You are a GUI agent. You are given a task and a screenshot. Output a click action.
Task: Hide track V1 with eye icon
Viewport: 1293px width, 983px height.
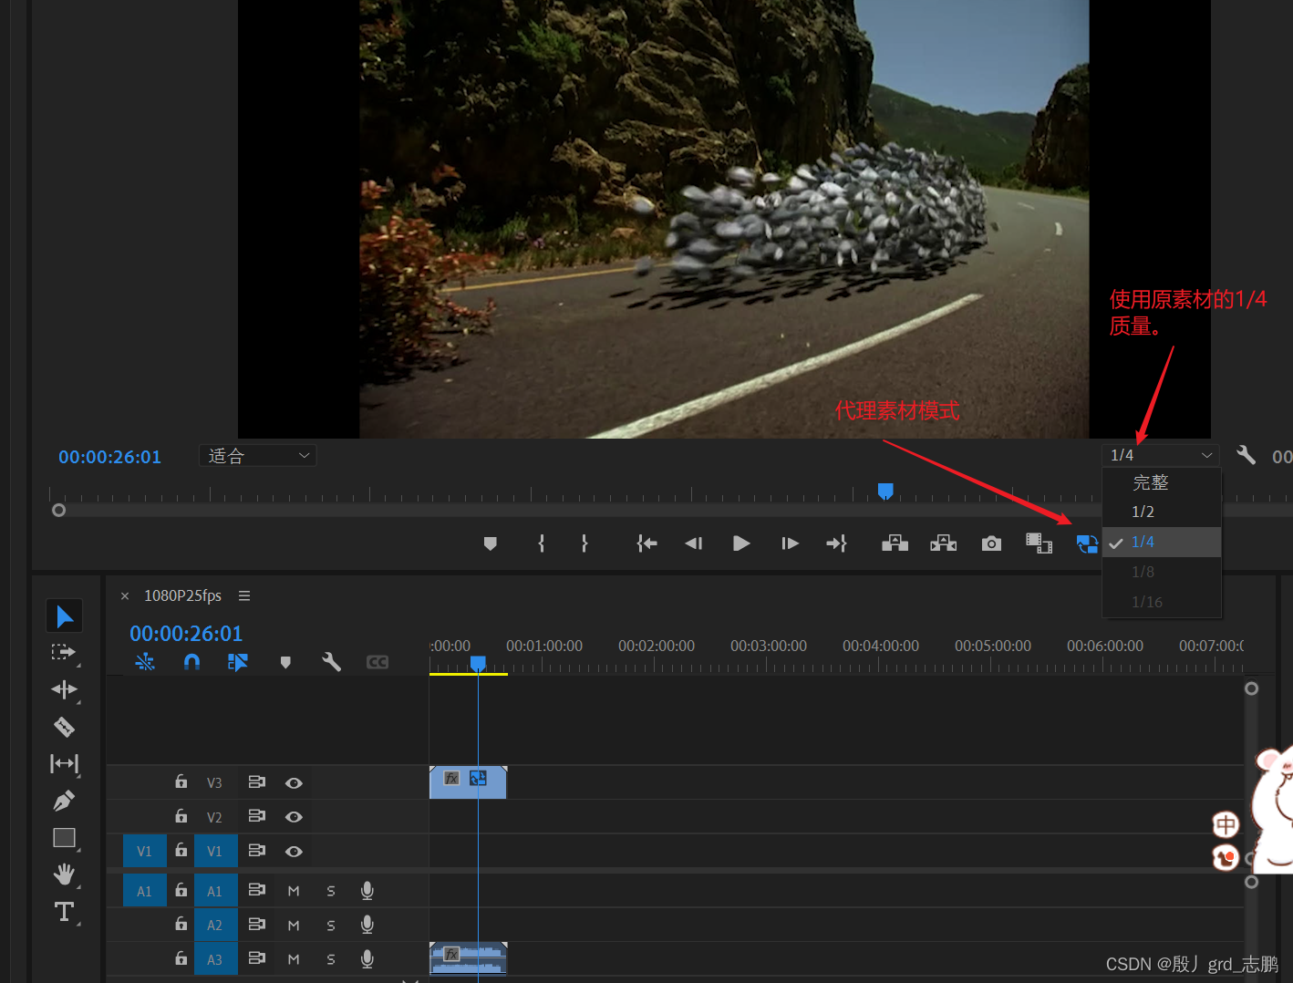click(x=294, y=852)
